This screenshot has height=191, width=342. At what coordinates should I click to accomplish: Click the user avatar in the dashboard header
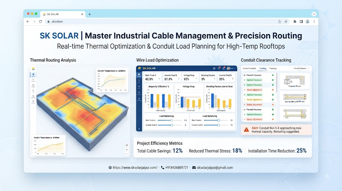[x=228, y=68]
